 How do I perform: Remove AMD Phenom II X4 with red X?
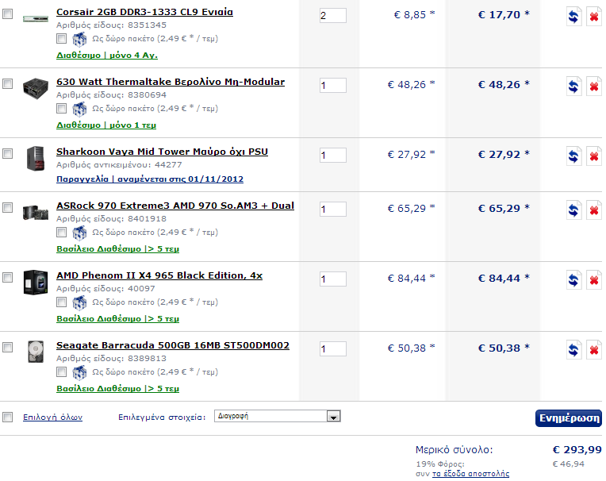pos(594,280)
